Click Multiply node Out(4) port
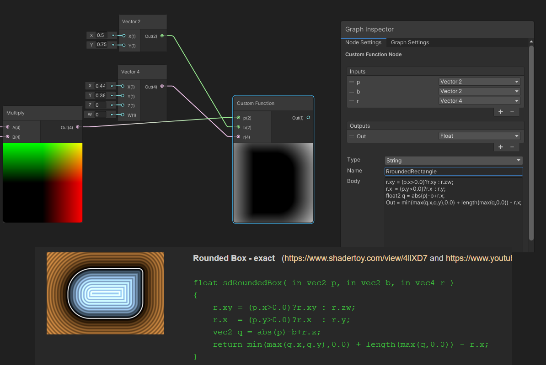 pyautogui.click(x=78, y=127)
